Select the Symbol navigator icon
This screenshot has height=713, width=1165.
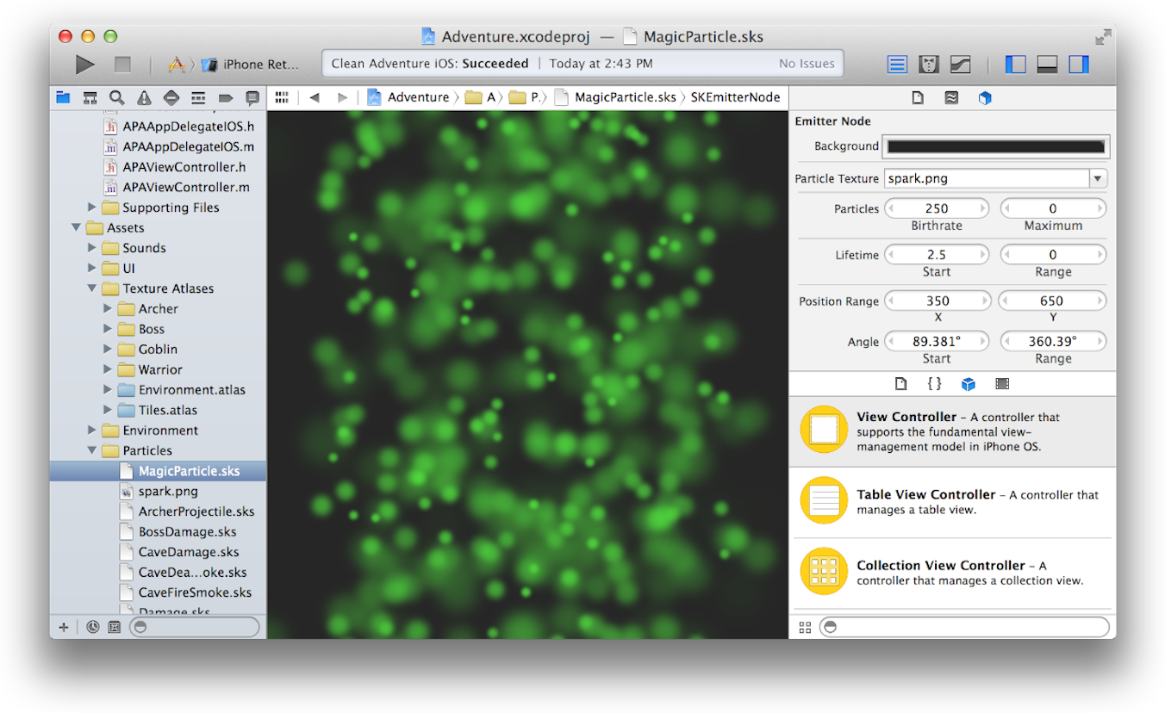pos(90,97)
